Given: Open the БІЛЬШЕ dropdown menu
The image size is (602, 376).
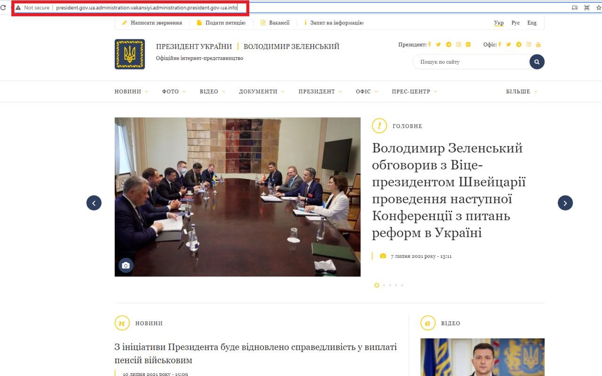Looking at the screenshot, I should tap(517, 92).
